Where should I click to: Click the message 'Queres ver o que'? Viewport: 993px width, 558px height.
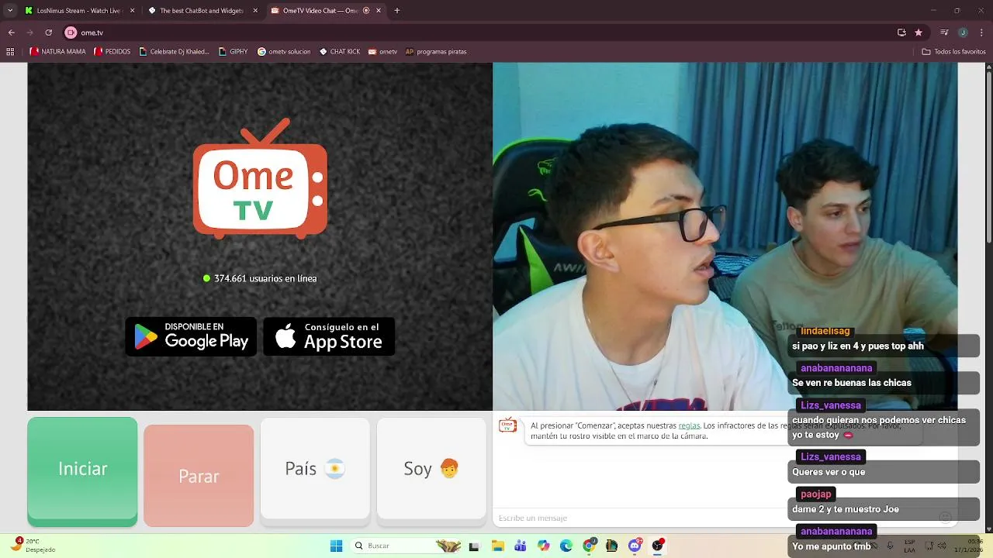point(829,472)
